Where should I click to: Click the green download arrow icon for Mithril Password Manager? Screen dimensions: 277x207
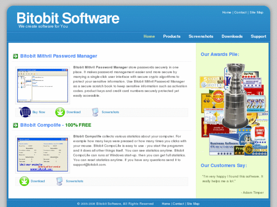click(x=60, y=112)
